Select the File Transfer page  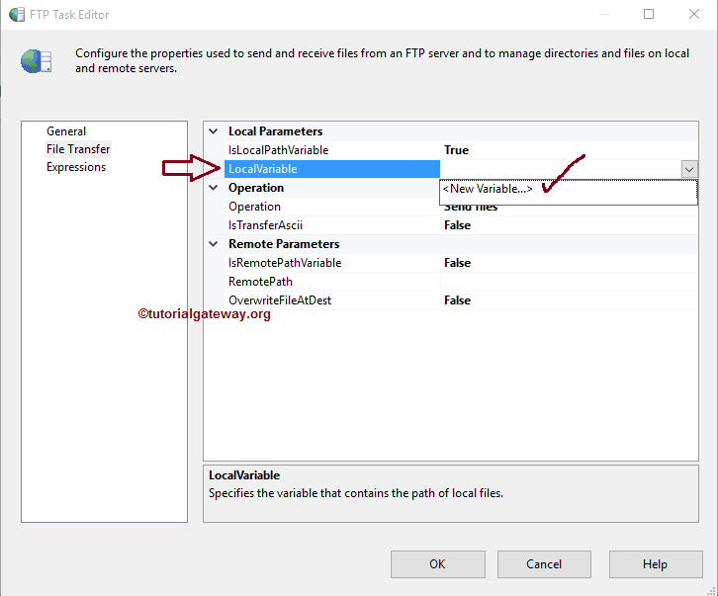[78, 149]
